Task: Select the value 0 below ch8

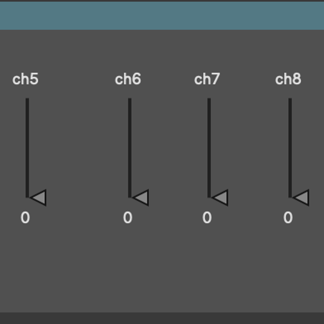Action: click(288, 218)
